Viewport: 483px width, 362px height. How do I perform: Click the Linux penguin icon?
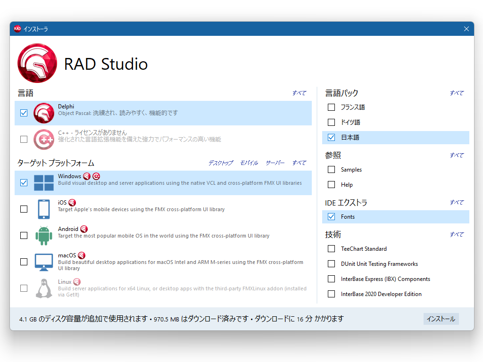pyautogui.click(x=44, y=288)
